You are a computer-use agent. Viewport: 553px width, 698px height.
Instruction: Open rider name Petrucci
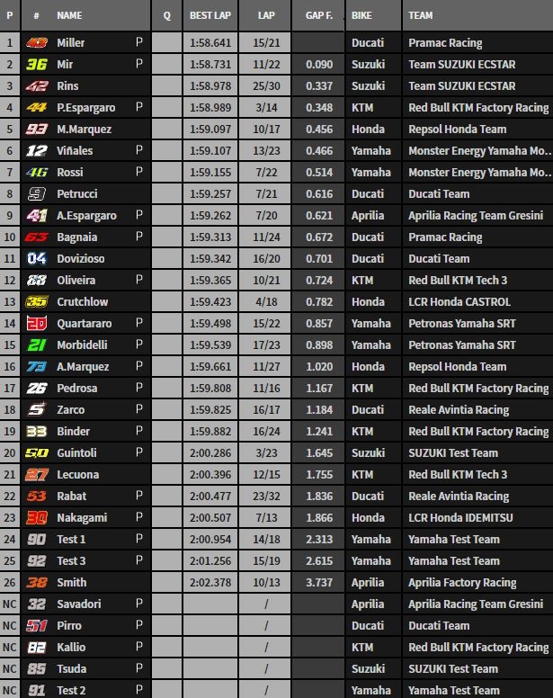click(78, 194)
